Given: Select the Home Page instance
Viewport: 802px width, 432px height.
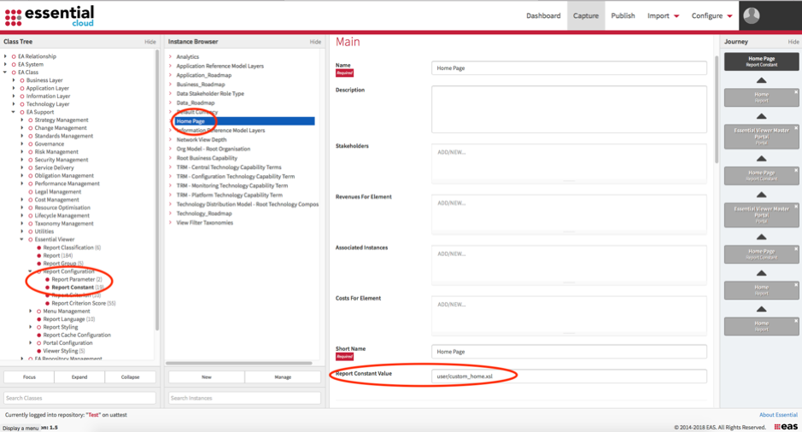Looking at the screenshot, I should tap(244, 121).
